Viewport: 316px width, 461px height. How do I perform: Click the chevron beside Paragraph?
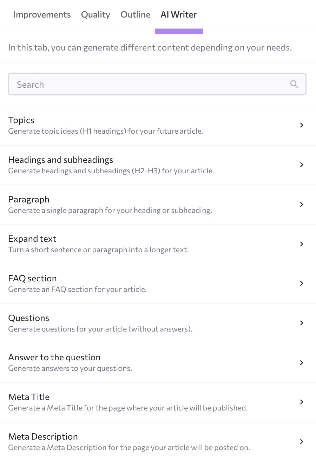[x=301, y=204]
